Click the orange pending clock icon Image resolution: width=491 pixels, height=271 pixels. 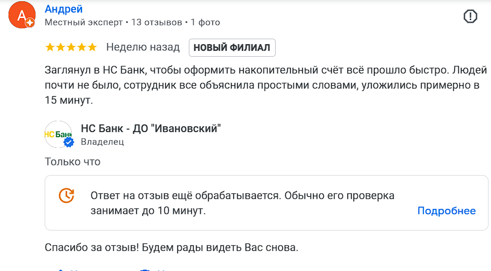66,196
